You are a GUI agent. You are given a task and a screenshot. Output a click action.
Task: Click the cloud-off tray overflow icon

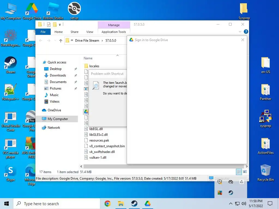(231, 182)
